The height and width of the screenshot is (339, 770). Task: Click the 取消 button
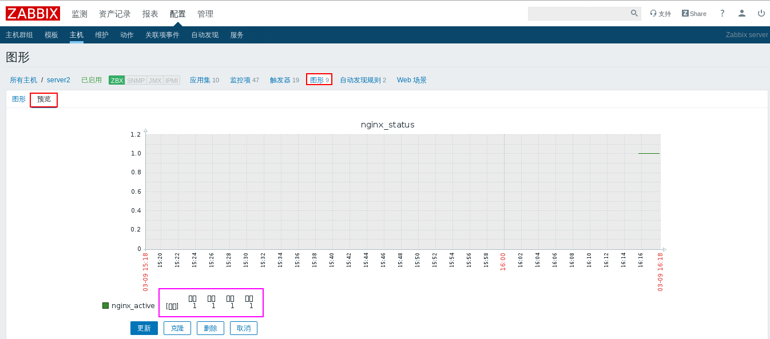coord(244,328)
